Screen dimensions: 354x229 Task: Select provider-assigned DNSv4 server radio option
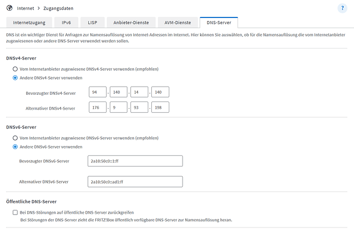point(15,69)
